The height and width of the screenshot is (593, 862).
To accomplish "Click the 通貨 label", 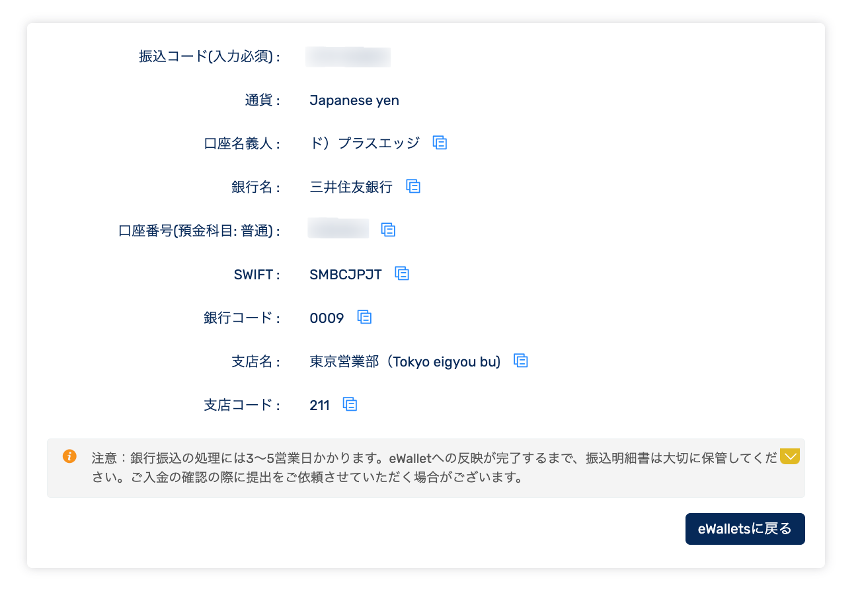I will coord(262,100).
